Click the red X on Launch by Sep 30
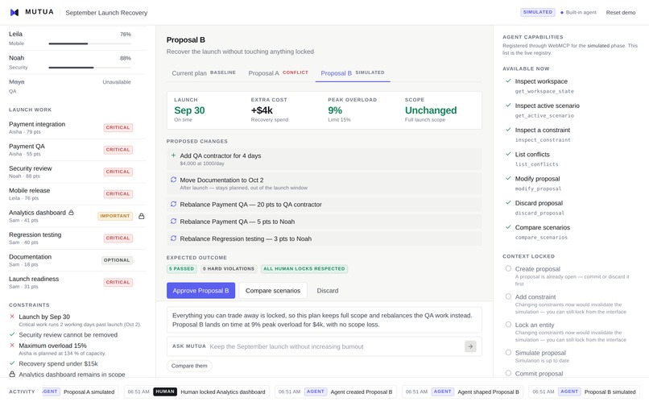Screen dimensions: 649x406 tap(12, 316)
